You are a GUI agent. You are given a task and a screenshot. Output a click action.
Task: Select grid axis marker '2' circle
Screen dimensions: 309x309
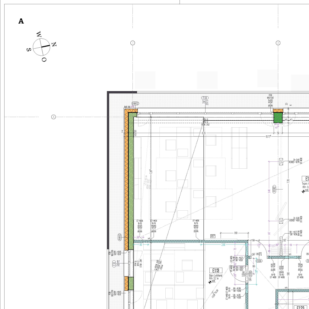tap(278, 43)
